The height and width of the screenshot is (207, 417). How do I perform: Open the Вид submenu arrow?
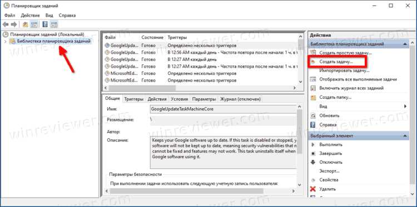pyautogui.click(x=405, y=107)
